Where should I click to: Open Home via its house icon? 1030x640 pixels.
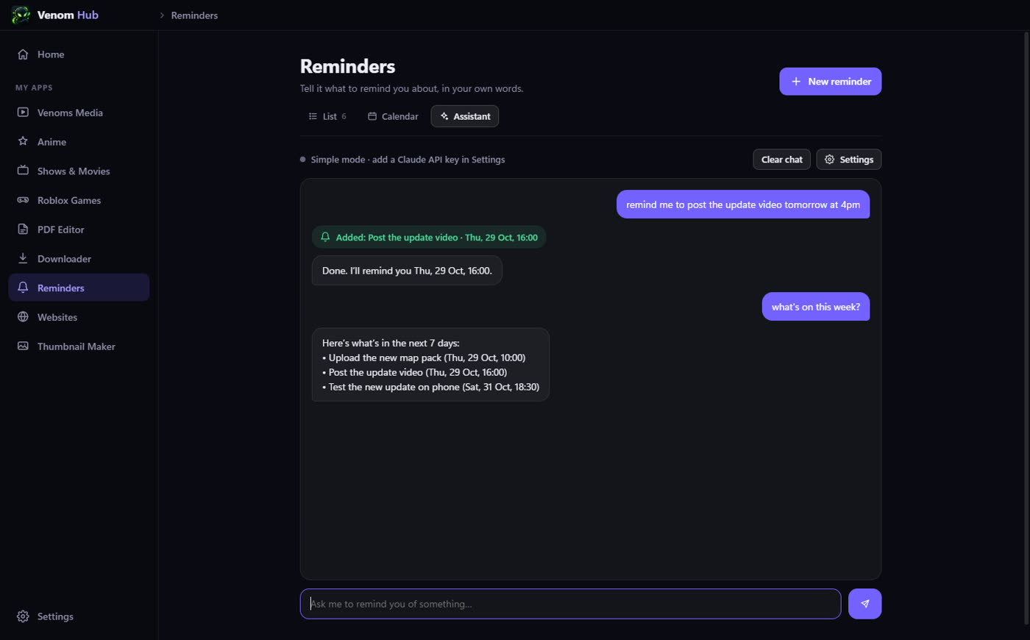pyautogui.click(x=23, y=54)
